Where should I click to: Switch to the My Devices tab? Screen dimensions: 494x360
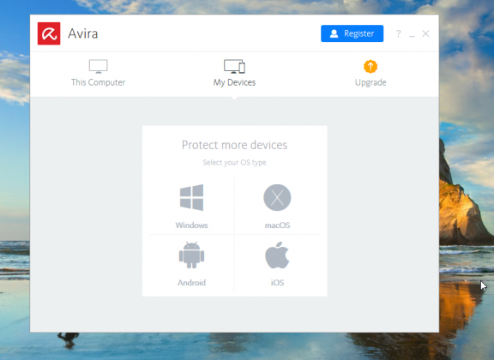point(234,73)
